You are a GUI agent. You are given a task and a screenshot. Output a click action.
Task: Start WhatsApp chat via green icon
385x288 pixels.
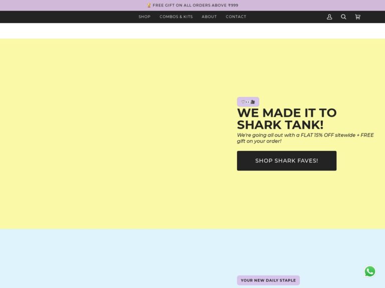[x=370, y=271]
